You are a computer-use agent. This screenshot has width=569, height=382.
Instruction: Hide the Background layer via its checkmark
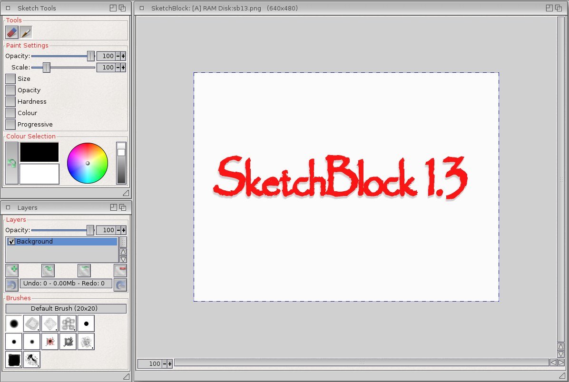coord(11,242)
